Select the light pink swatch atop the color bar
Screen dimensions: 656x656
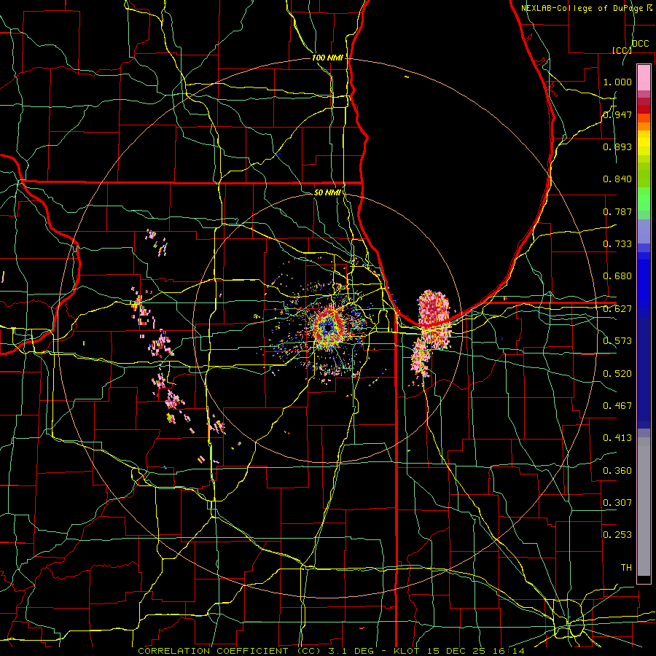pyautogui.click(x=644, y=77)
